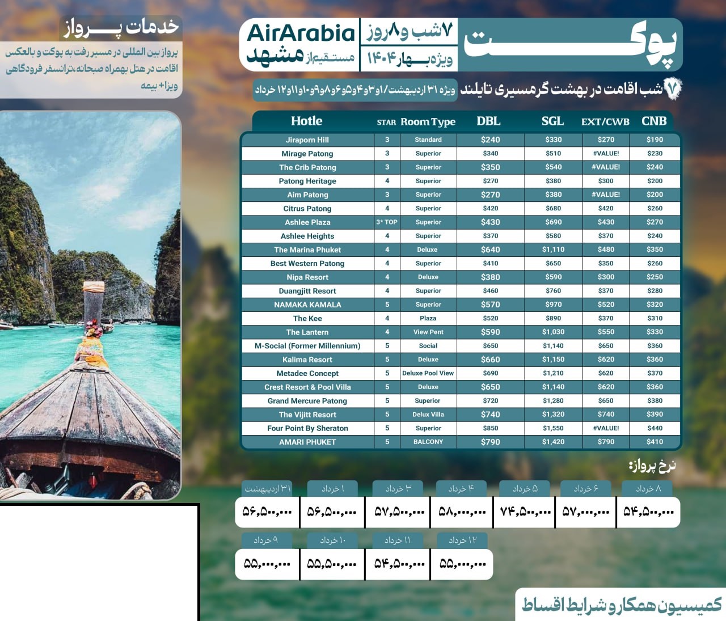Image resolution: width=726 pixels, height=621 pixels.
Task: Select the DBL column header
Action: [x=488, y=121]
